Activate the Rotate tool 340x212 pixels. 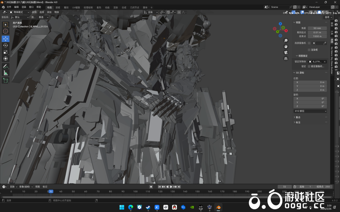click(5, 45)
